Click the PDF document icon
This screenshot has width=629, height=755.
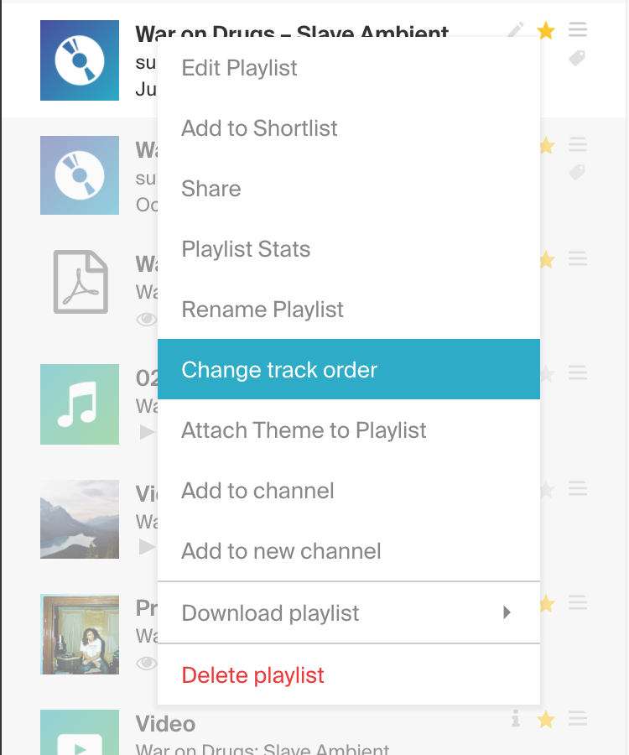click(x=79, y=281)
